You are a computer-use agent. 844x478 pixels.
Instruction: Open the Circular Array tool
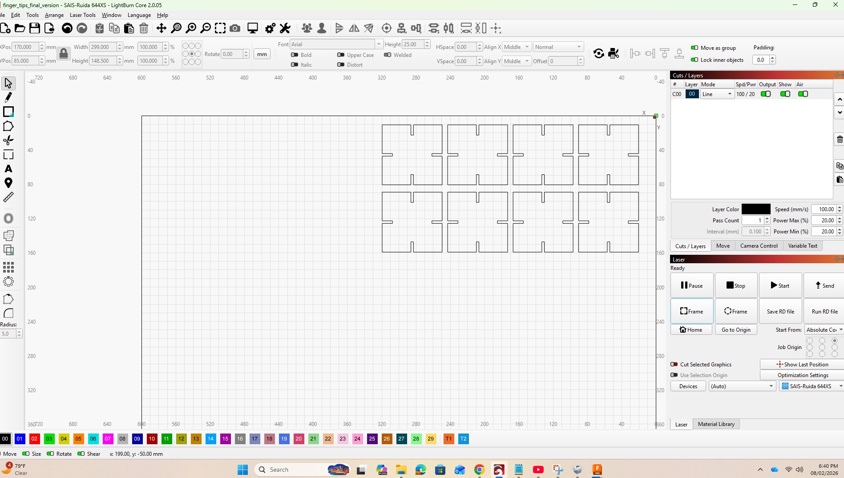pos(8,281)
